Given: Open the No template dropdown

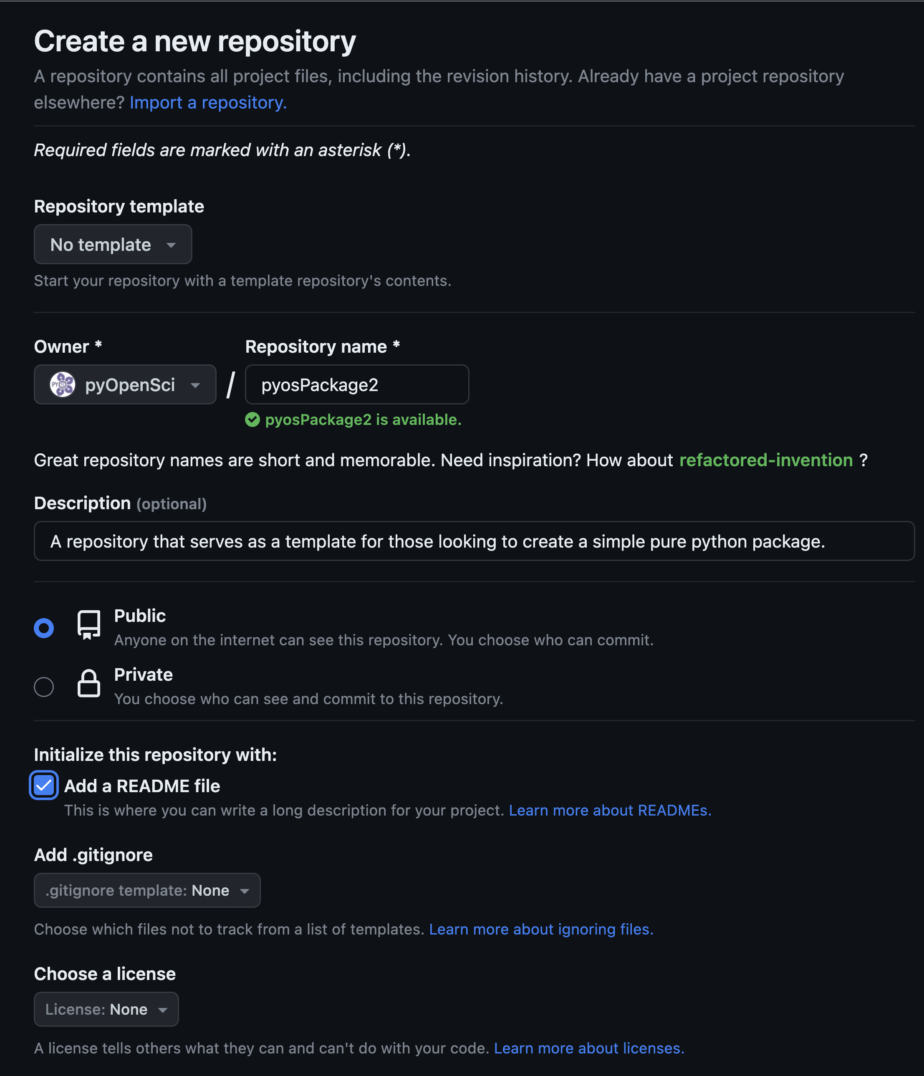Looking at the screenshot, I should click(113, 245).
